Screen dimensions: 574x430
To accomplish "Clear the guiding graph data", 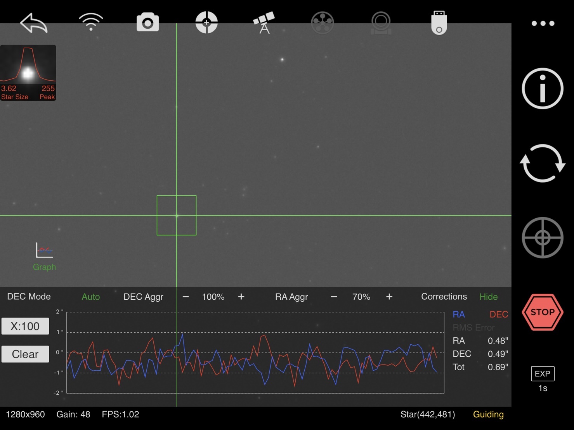I will click(x=25, y=354).
